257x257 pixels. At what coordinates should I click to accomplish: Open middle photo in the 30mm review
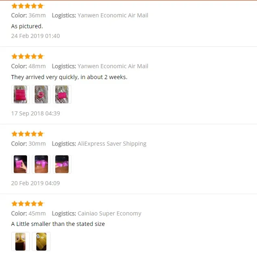click(41, 164)
